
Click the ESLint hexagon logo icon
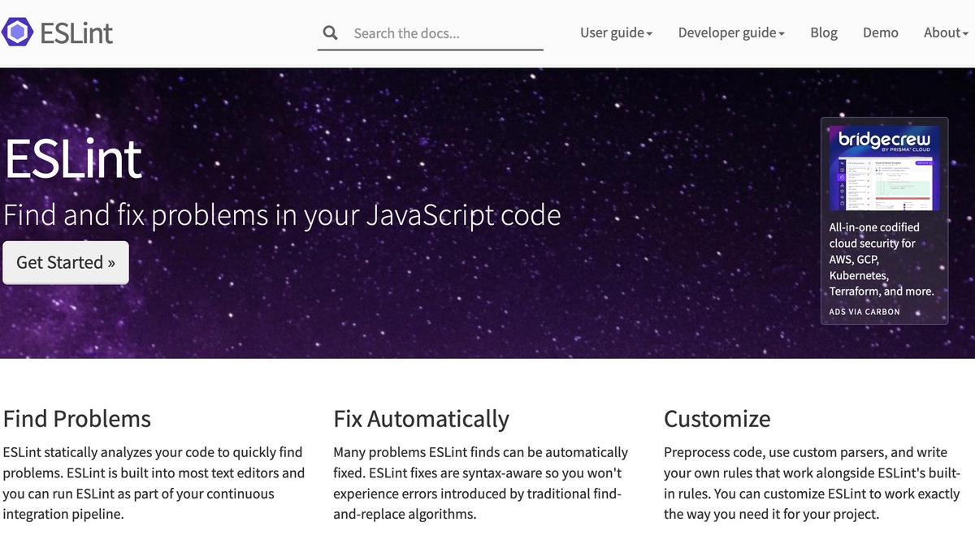point(16,32)
